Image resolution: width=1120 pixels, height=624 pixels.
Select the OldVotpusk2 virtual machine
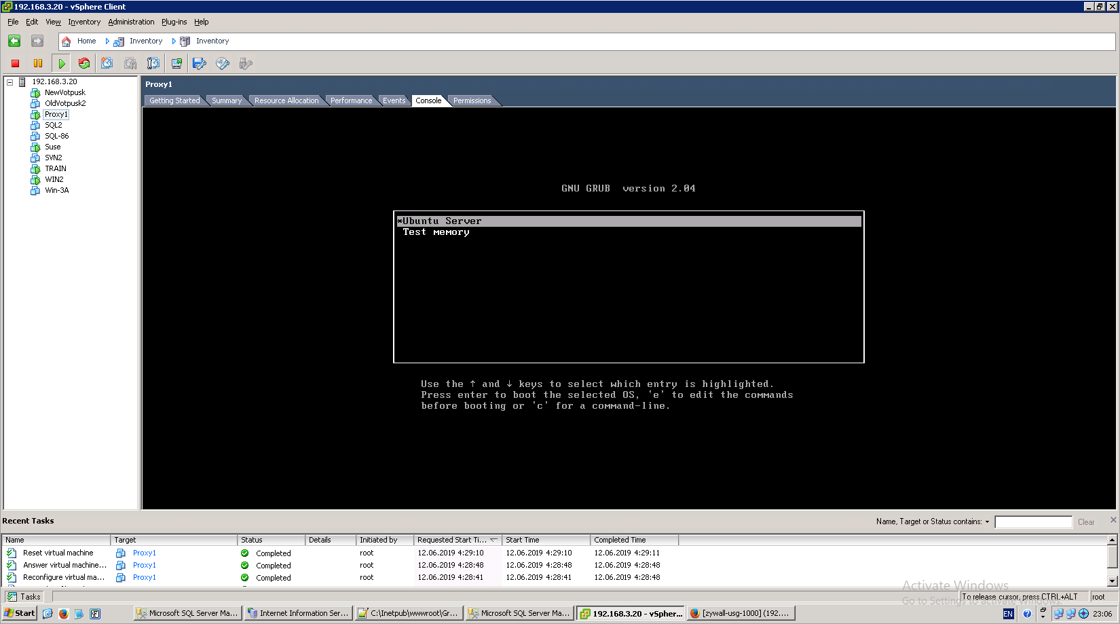pos(65,103)
